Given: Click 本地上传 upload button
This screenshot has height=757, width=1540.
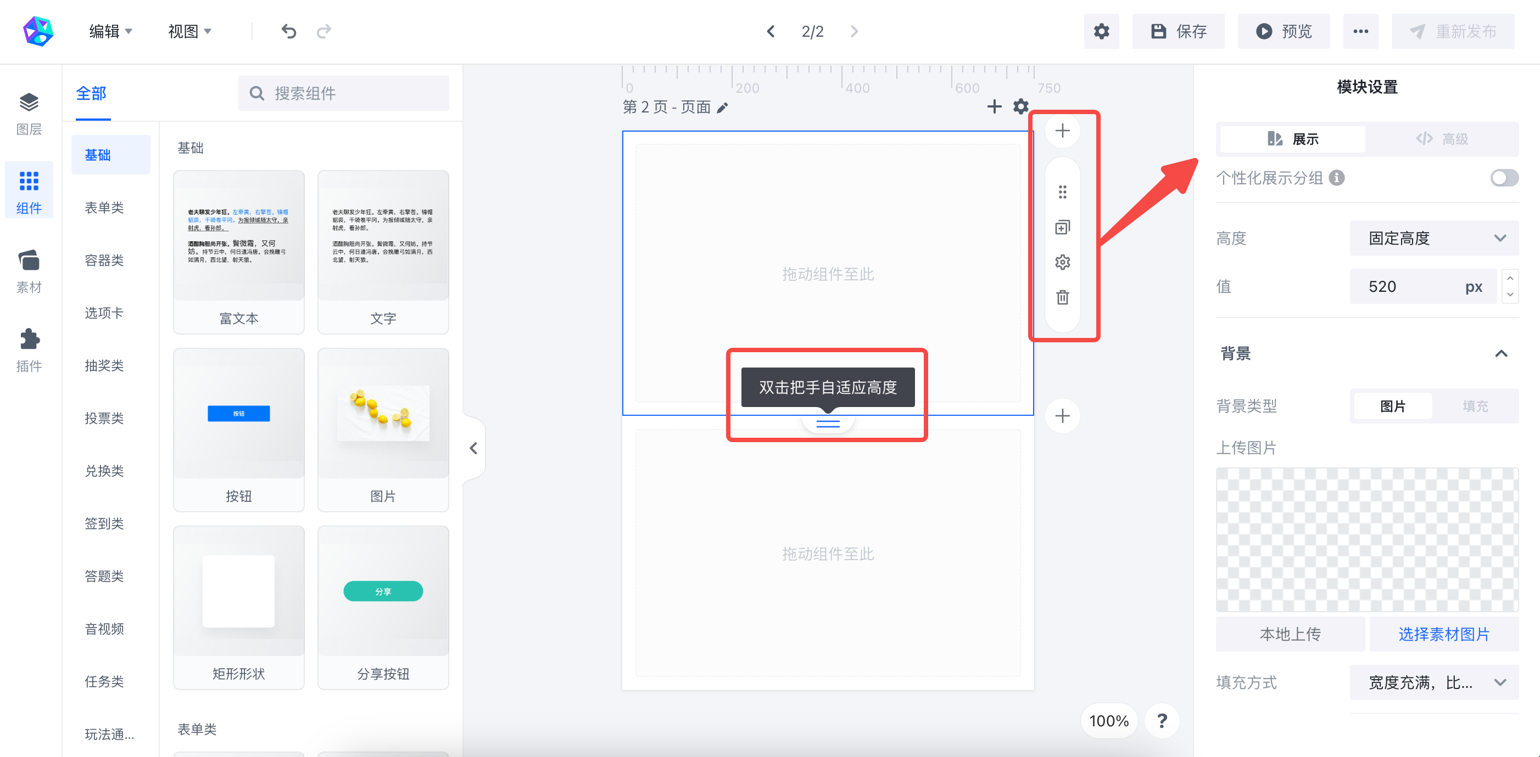Looking at the screenshot, I should (1290, 634).
